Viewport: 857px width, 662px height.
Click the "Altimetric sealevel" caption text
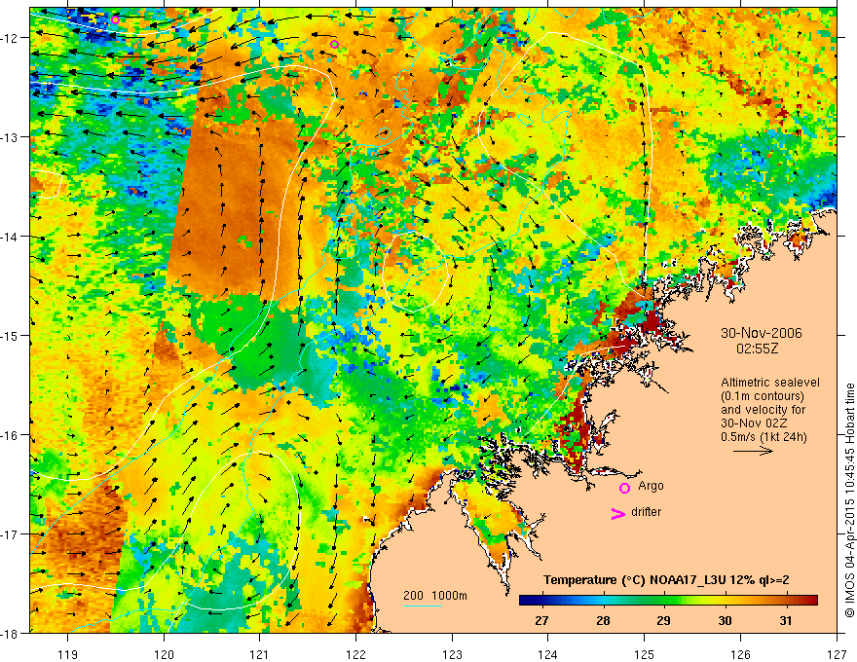coord(769,383)
